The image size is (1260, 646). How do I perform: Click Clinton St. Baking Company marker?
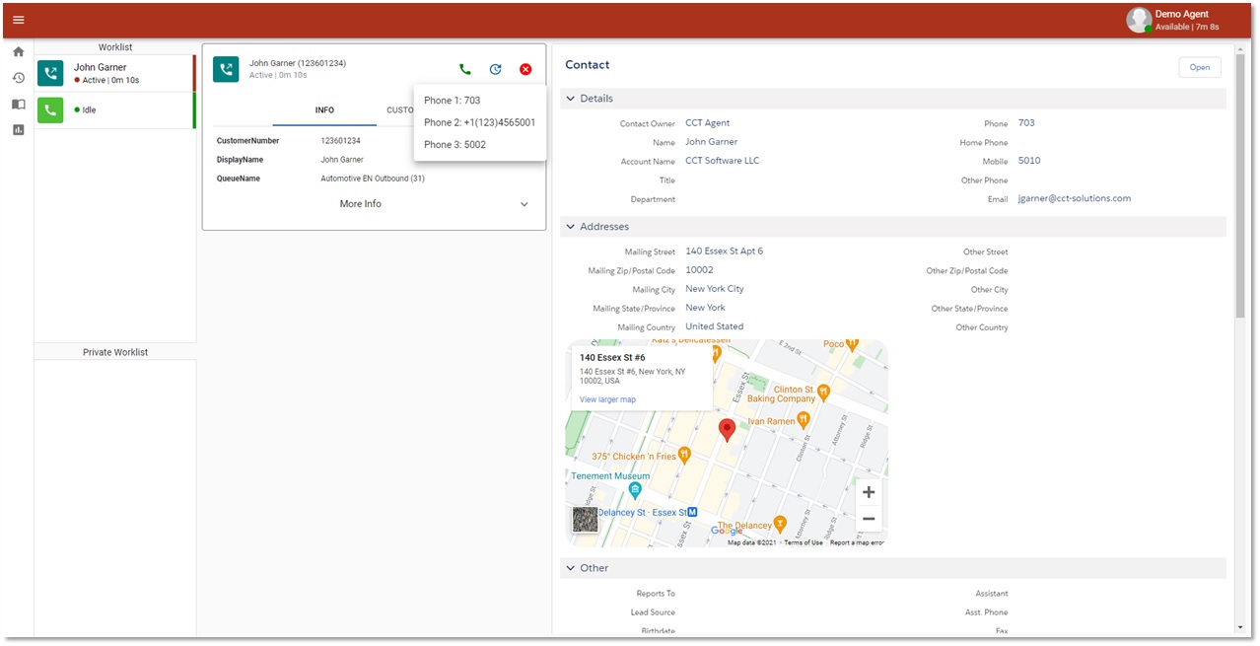(823, 391)
